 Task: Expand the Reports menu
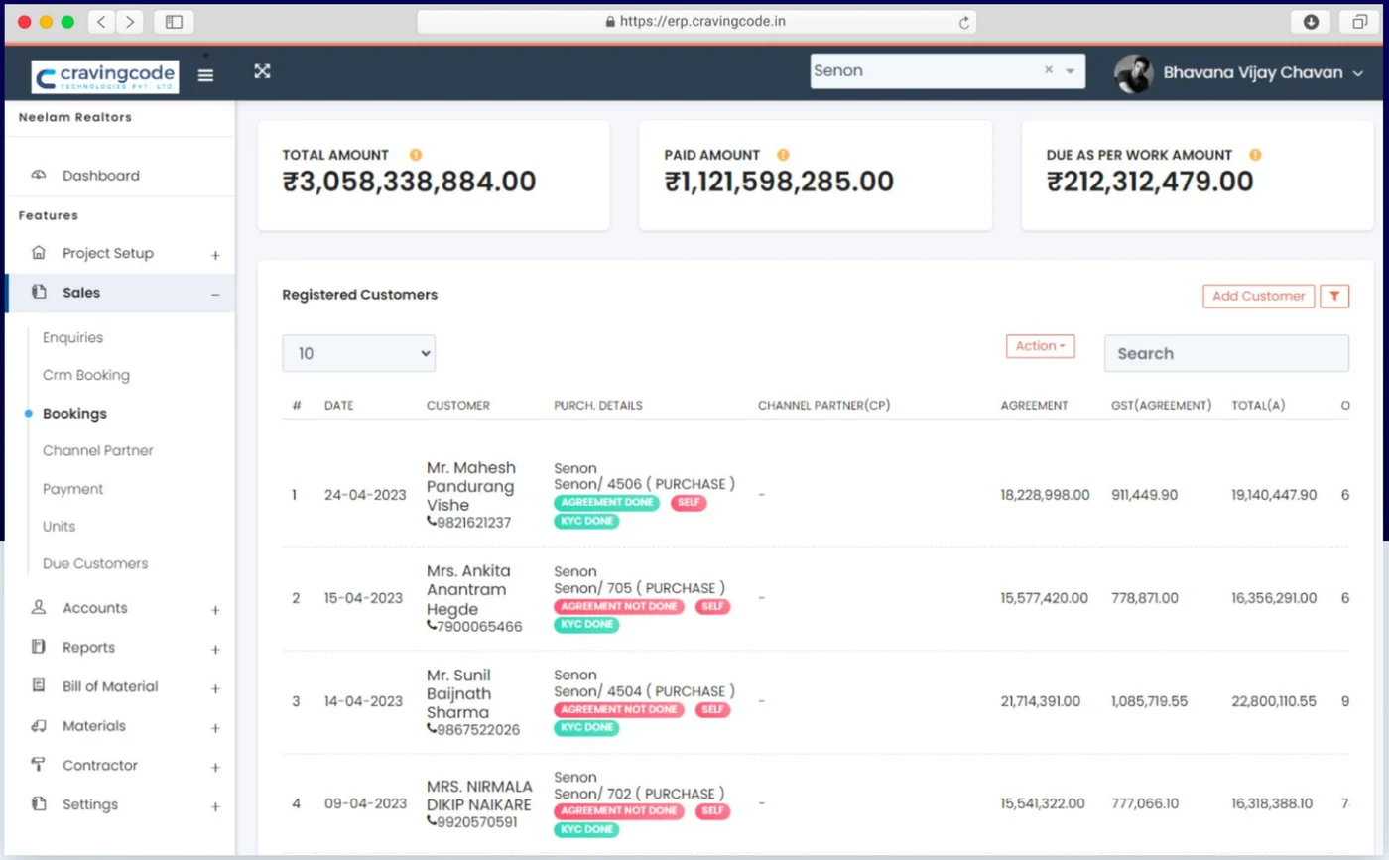[x=215, y=650]
